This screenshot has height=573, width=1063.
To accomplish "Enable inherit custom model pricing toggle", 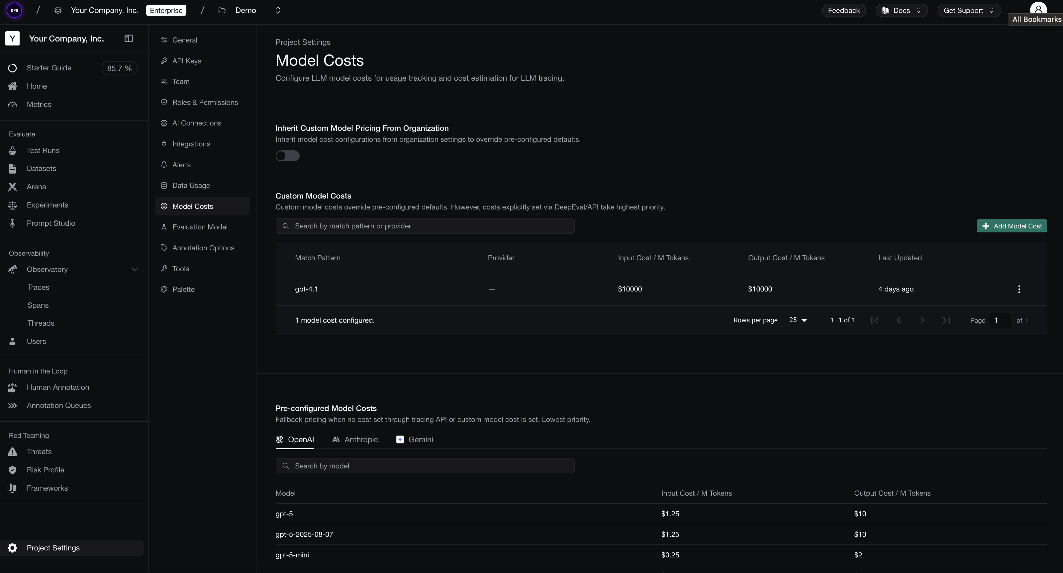I will (288, 156).
